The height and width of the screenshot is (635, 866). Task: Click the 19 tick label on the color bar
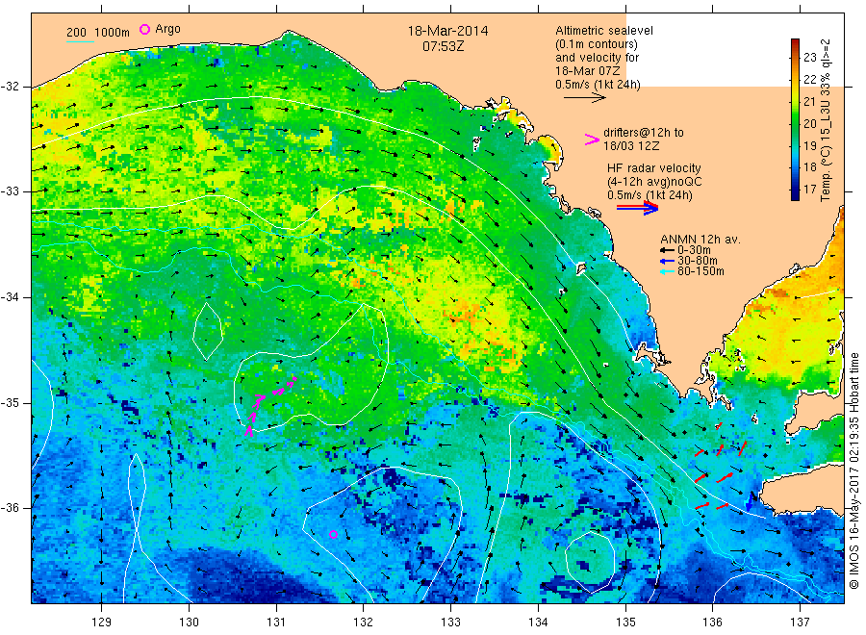809,145
